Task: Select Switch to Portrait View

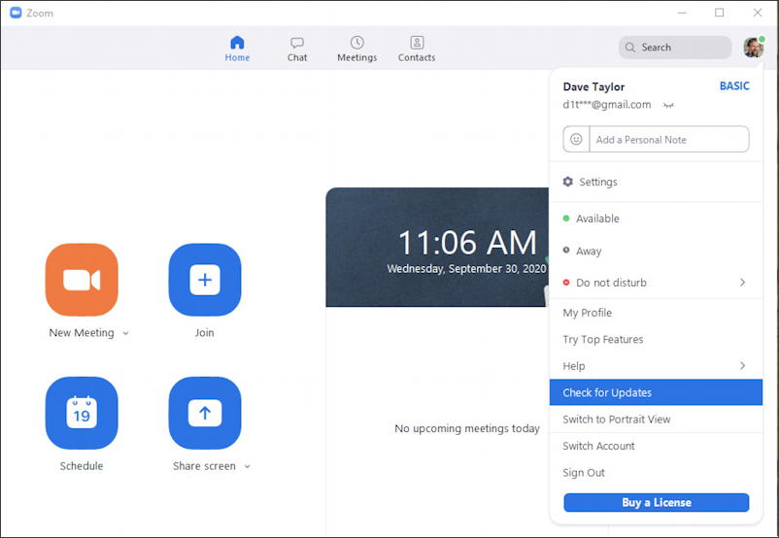Action: pyautogui.click(x=656, y=420)
